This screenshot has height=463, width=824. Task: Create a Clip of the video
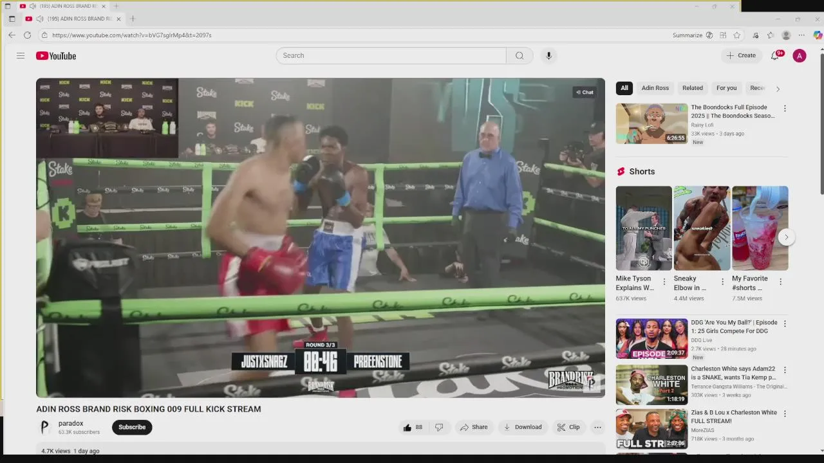(569, 427)
